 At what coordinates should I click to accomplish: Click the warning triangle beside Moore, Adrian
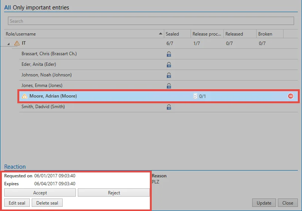25,96
